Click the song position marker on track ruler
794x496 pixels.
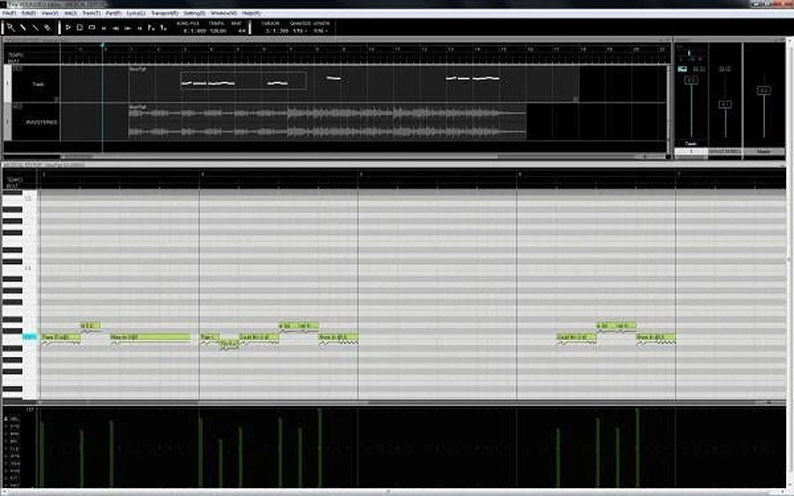[103, 46]
